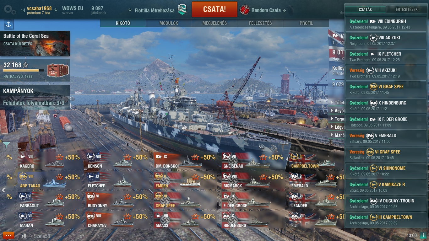The width and height of the screenshot is (429, 241).
Task: Open the ÉRTESÍTÉSEK tab
Action: pos(407,9)
